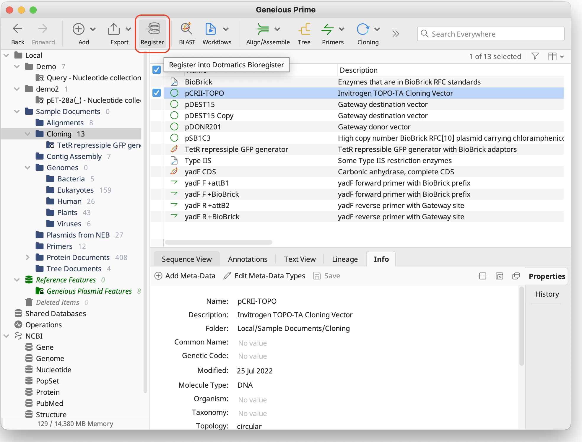Open the Lineage tab
582x442 pixels.
click(344, 259)
